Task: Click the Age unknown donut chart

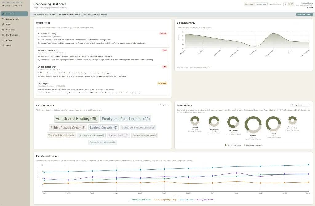Action: coord(292,121)
